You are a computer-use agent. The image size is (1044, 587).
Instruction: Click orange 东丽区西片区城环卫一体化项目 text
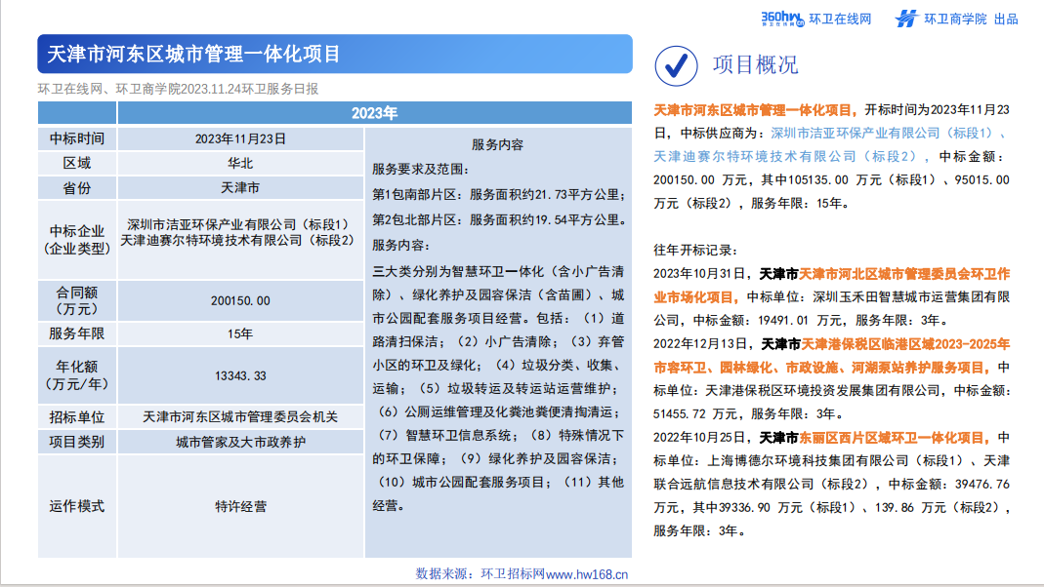pyautogui.click(x=895, y=438)
